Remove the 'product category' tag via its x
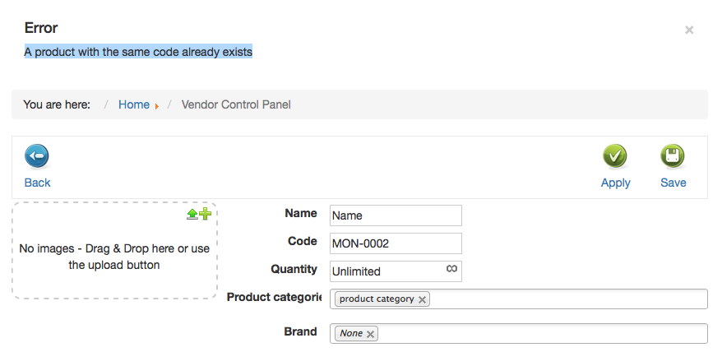This screenshot has width=722, height=352. 422,299
